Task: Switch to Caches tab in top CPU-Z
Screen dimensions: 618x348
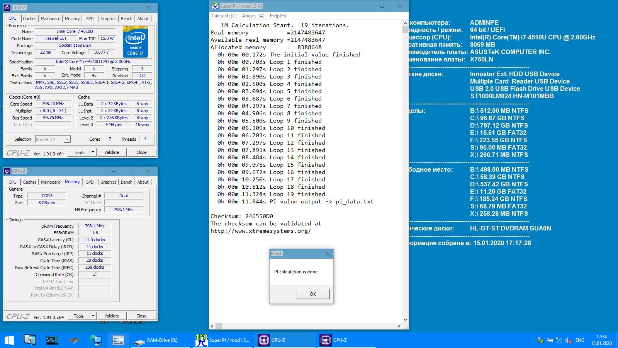Action: click(x=29, y=19)
